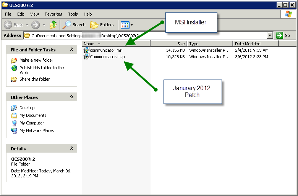This screenshot has height=196, width=298.
Task: Click the Communicator.msp file icon
Action: point(86,57)
